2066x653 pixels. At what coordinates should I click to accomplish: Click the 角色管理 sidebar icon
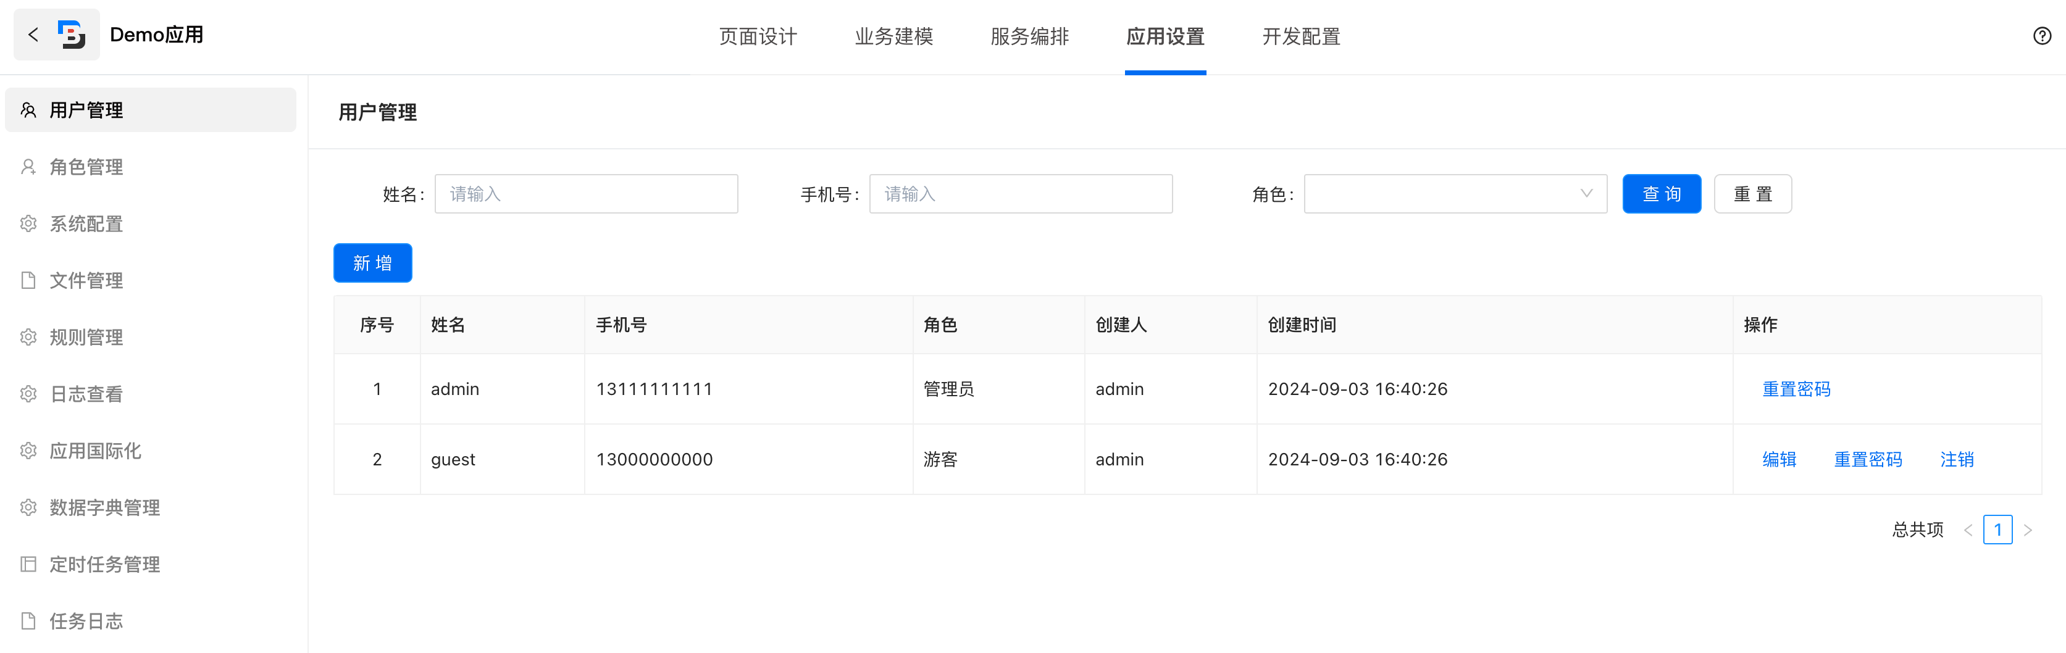click(28, 167)
